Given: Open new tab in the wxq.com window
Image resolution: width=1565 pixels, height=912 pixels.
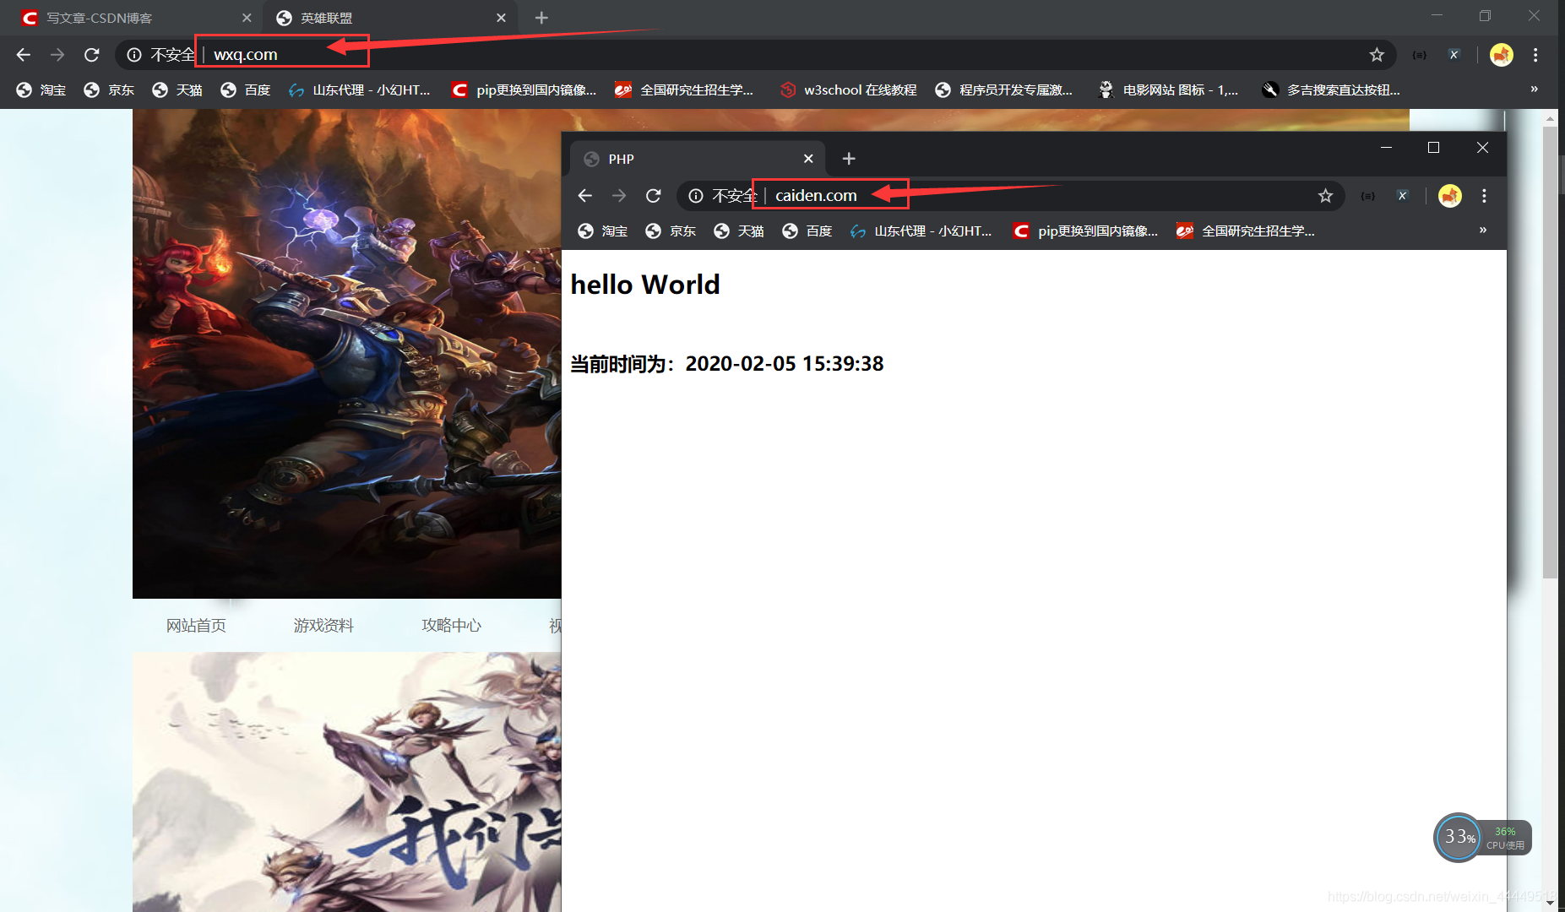Looking at the screenshot, I should click(x=541, y=18).
